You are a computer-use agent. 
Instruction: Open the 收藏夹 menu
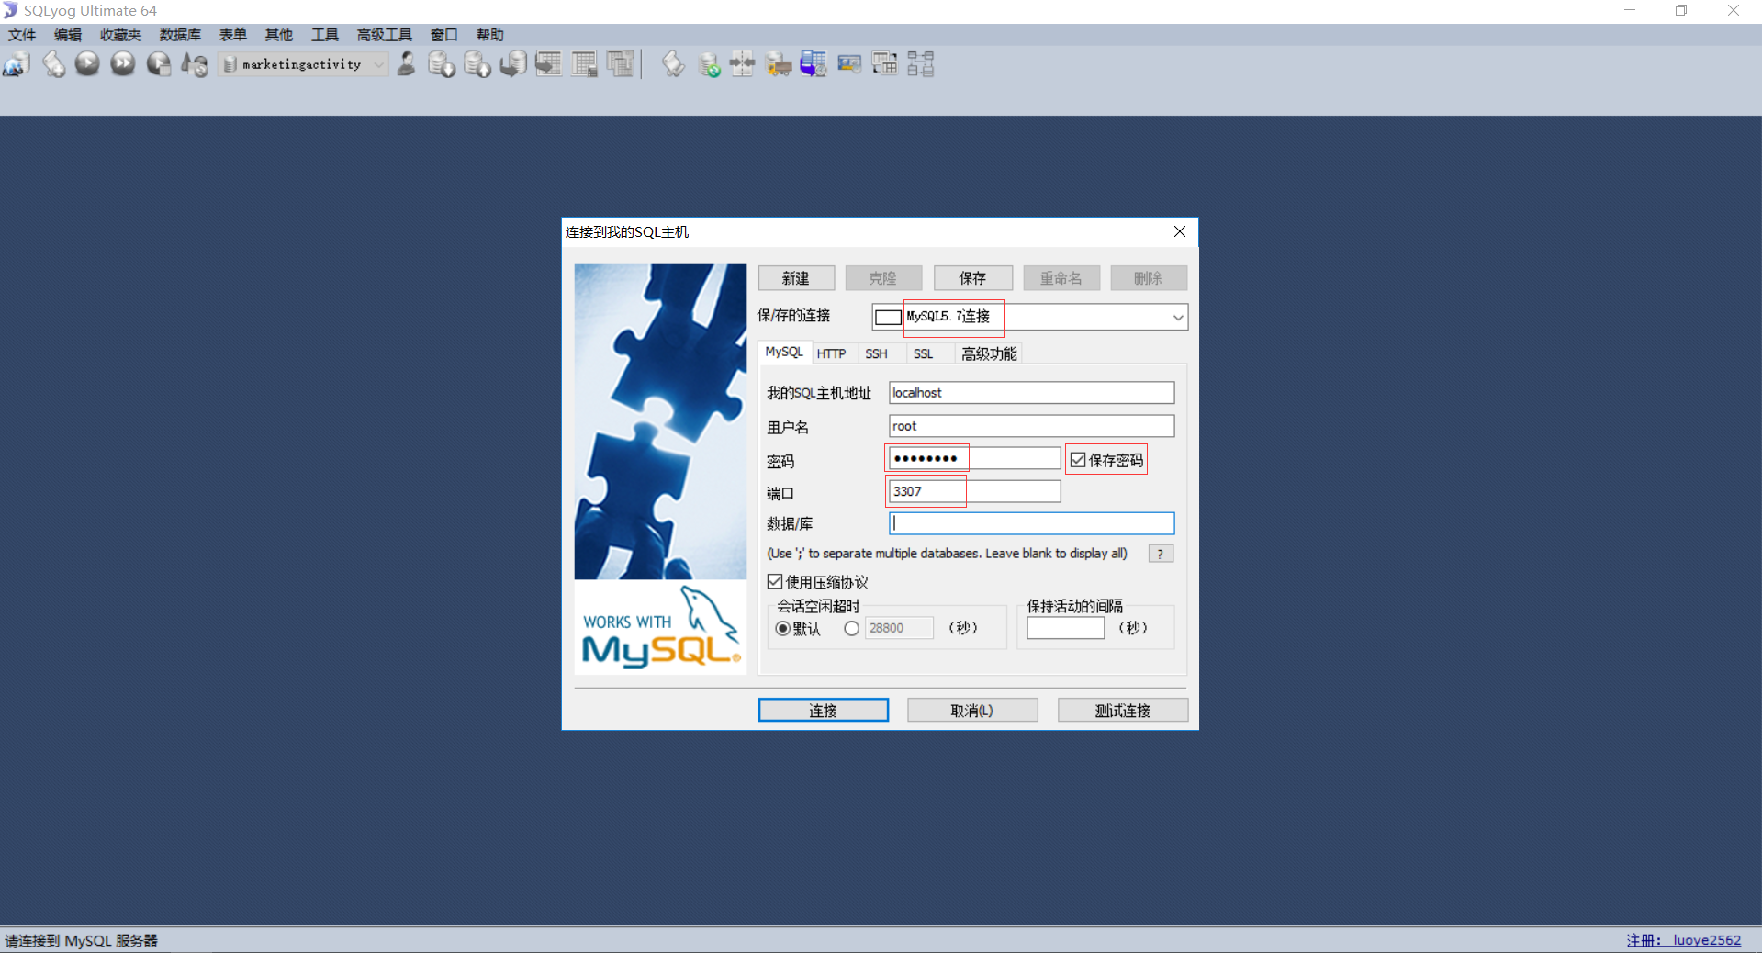pos(120,35)
